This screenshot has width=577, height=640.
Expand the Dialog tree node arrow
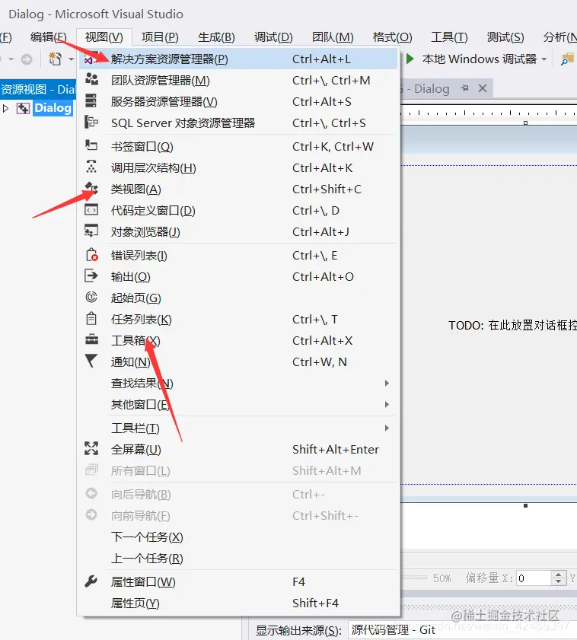click(x=5, y=108)
